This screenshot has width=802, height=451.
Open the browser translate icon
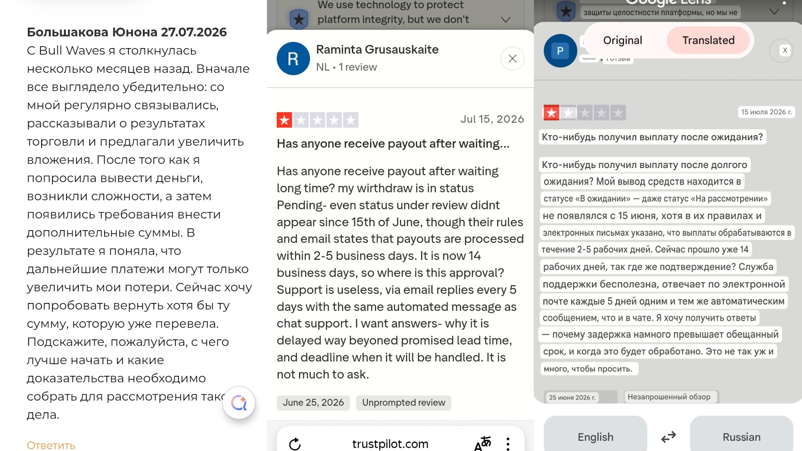(x=482, y=444)
